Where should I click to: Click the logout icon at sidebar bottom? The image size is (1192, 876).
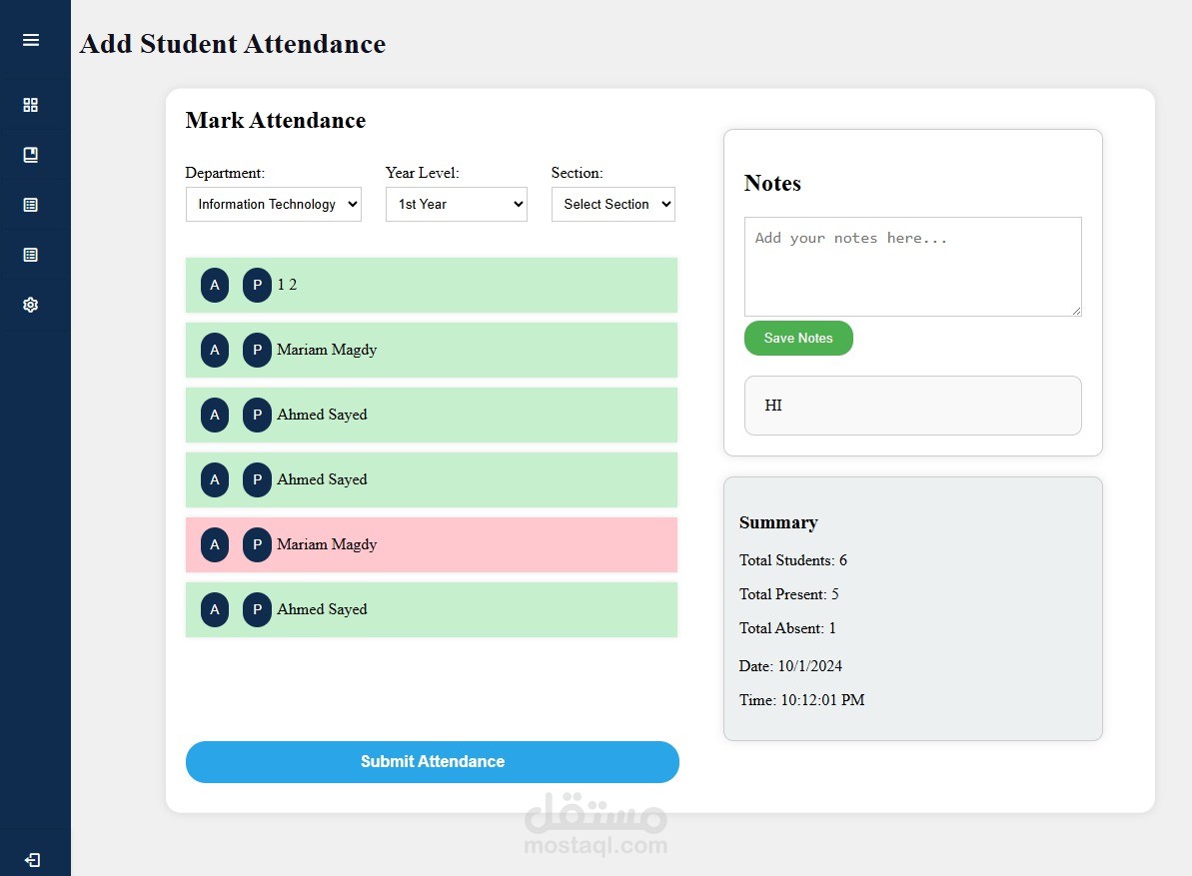pyautogui.click(x=32, y=859)
